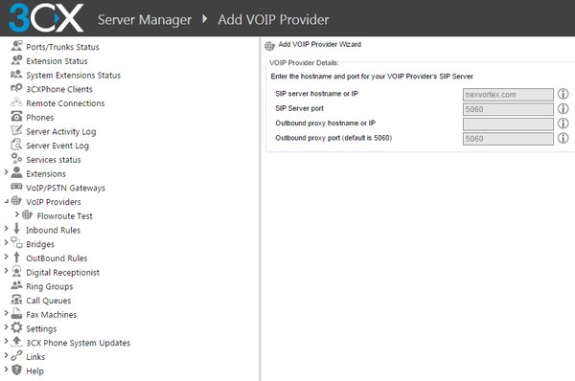Click the SIP Server port field
Image resolution: width=575 pixels, height=381 pixels.
pyautogui.click(x=508, y=109)
